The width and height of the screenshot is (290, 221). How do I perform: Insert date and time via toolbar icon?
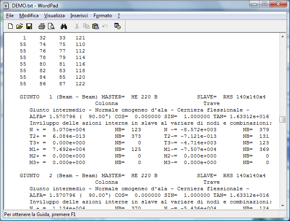coord(117,26)
